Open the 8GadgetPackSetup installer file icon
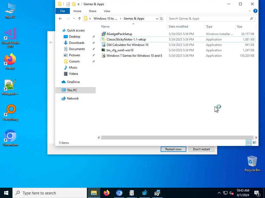 (x=104, y=34)
